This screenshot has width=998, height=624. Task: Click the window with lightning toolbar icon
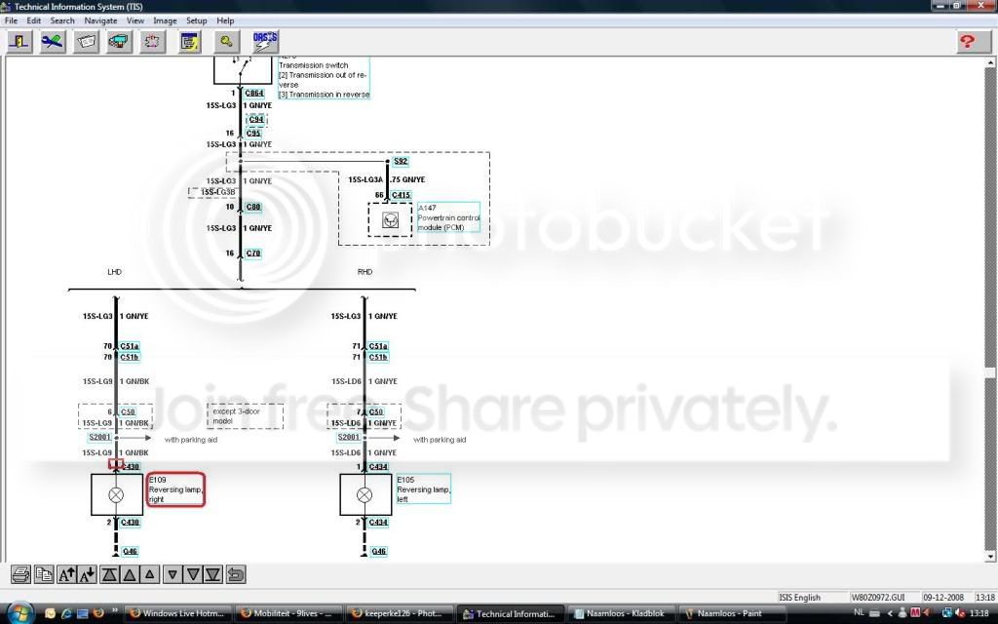point(190,42)
